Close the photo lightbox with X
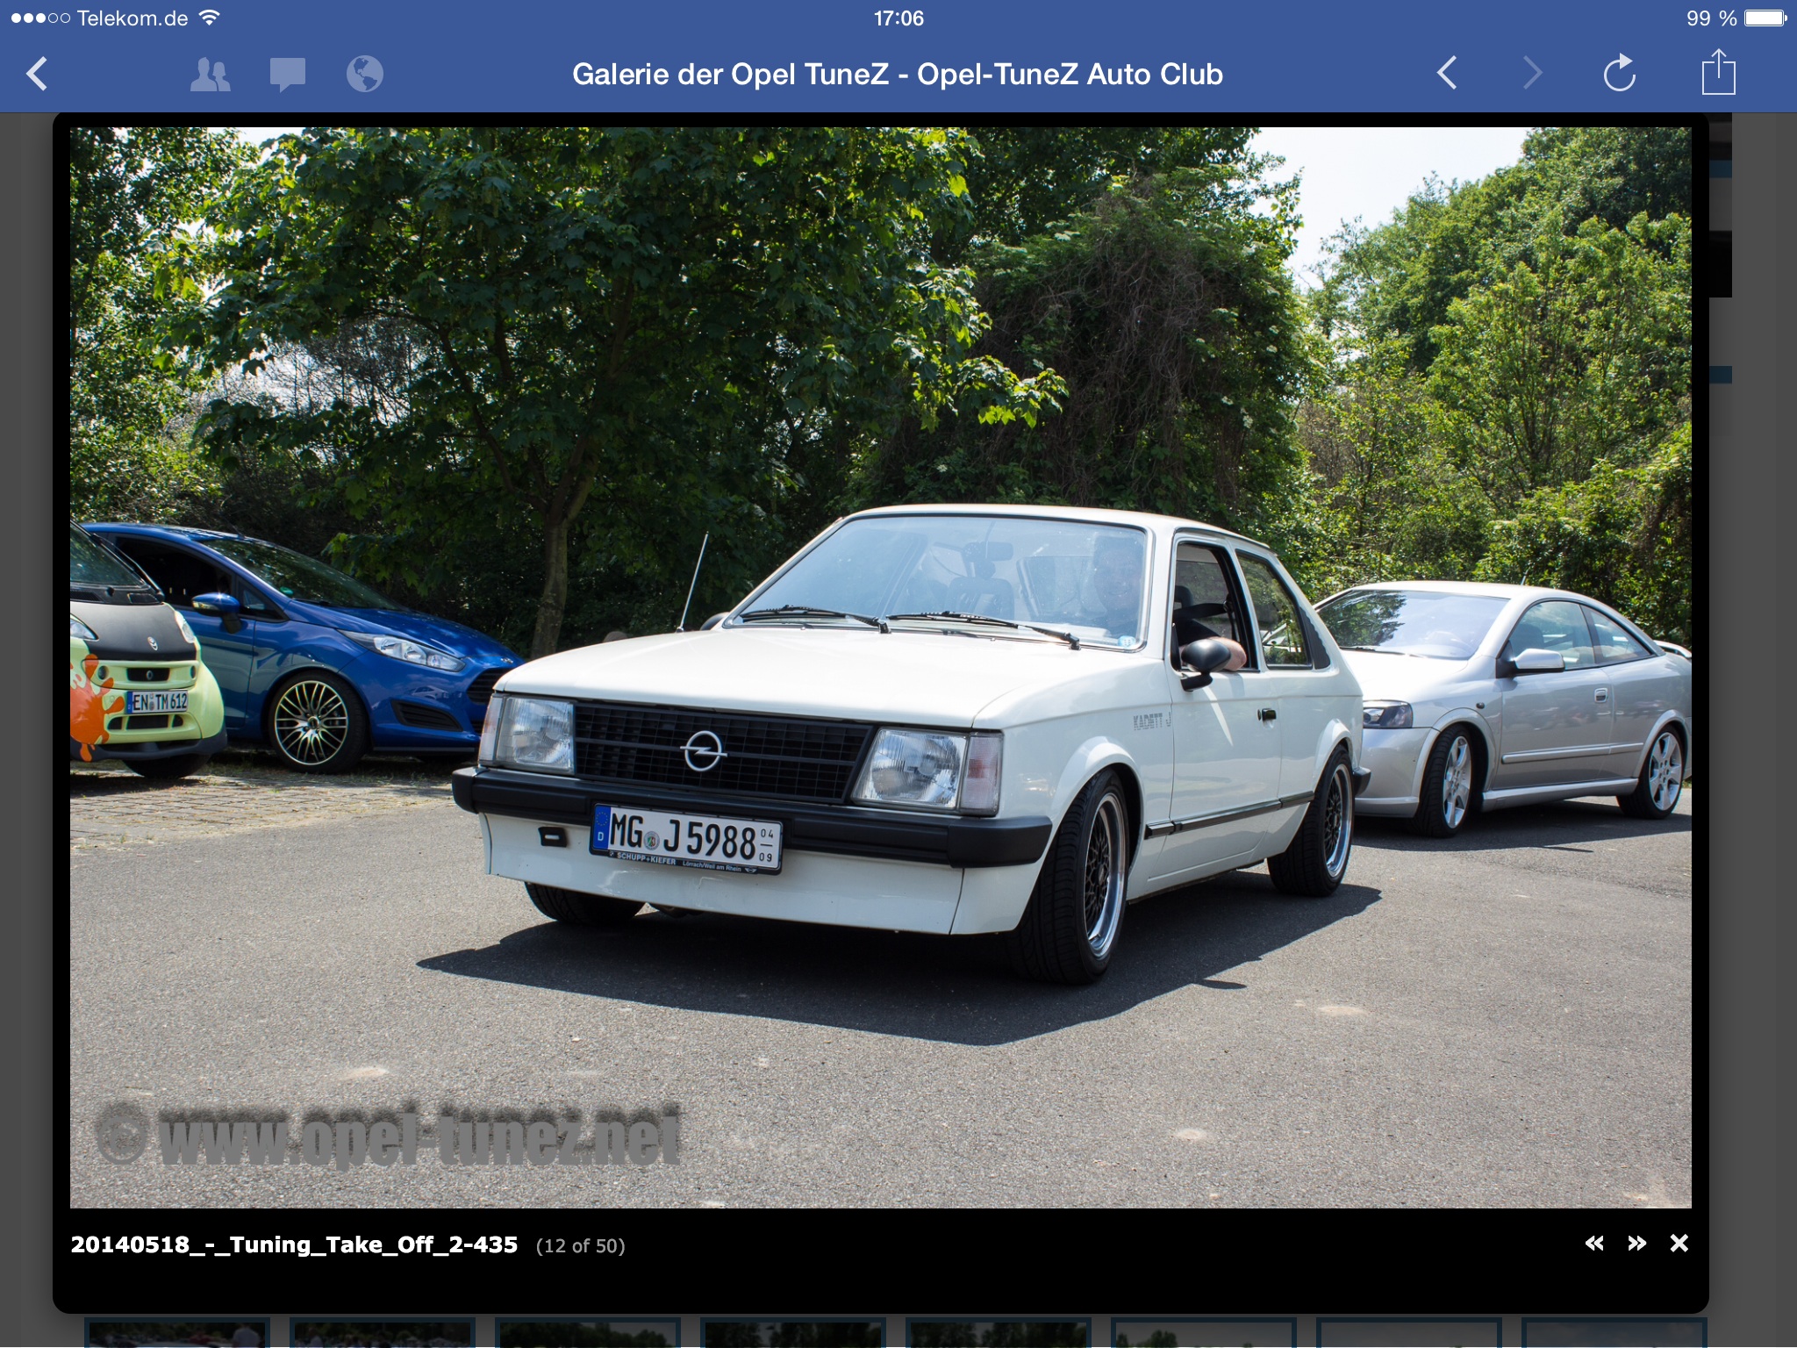This screenshot has height=1348, width=1797. pyautogui.click(x=1679, y=1244)
